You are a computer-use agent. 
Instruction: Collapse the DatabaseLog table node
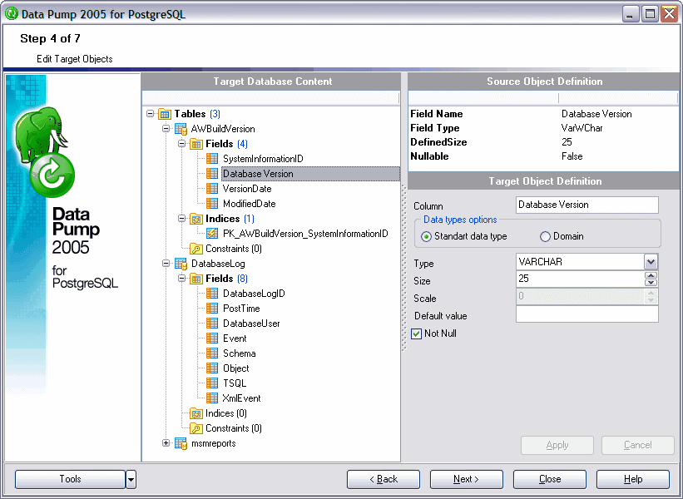(166, 264)
